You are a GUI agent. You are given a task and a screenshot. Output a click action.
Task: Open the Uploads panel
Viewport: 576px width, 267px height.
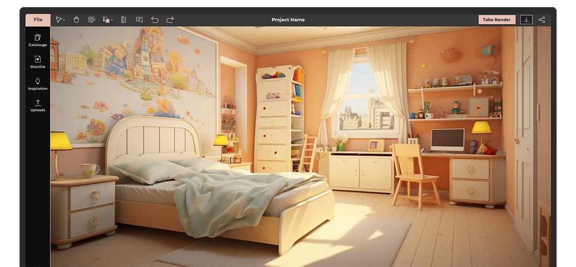(37, 105)
